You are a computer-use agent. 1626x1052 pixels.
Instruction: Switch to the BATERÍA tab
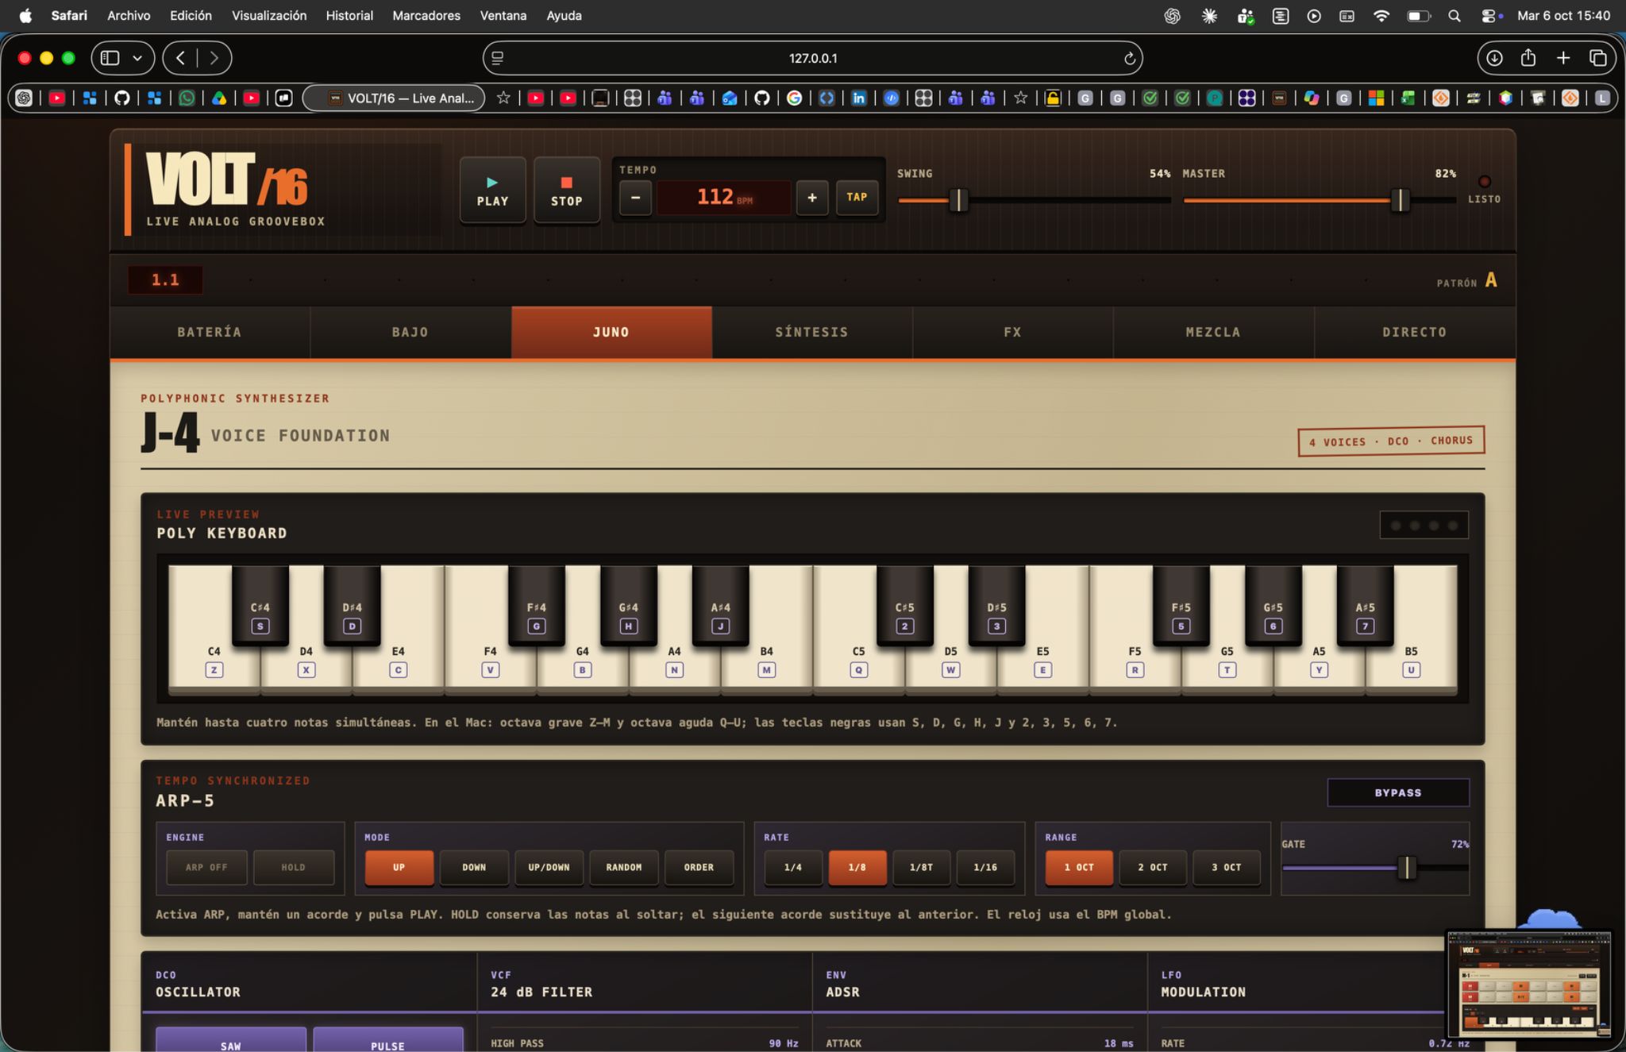point(210,332)
